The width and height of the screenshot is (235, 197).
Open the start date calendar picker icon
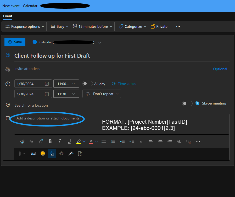pyautogui.click(x=47, y=84)
